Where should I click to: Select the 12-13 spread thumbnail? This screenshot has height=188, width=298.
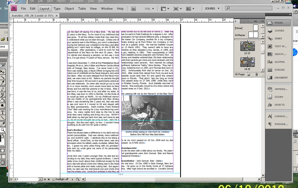(247, 46)
